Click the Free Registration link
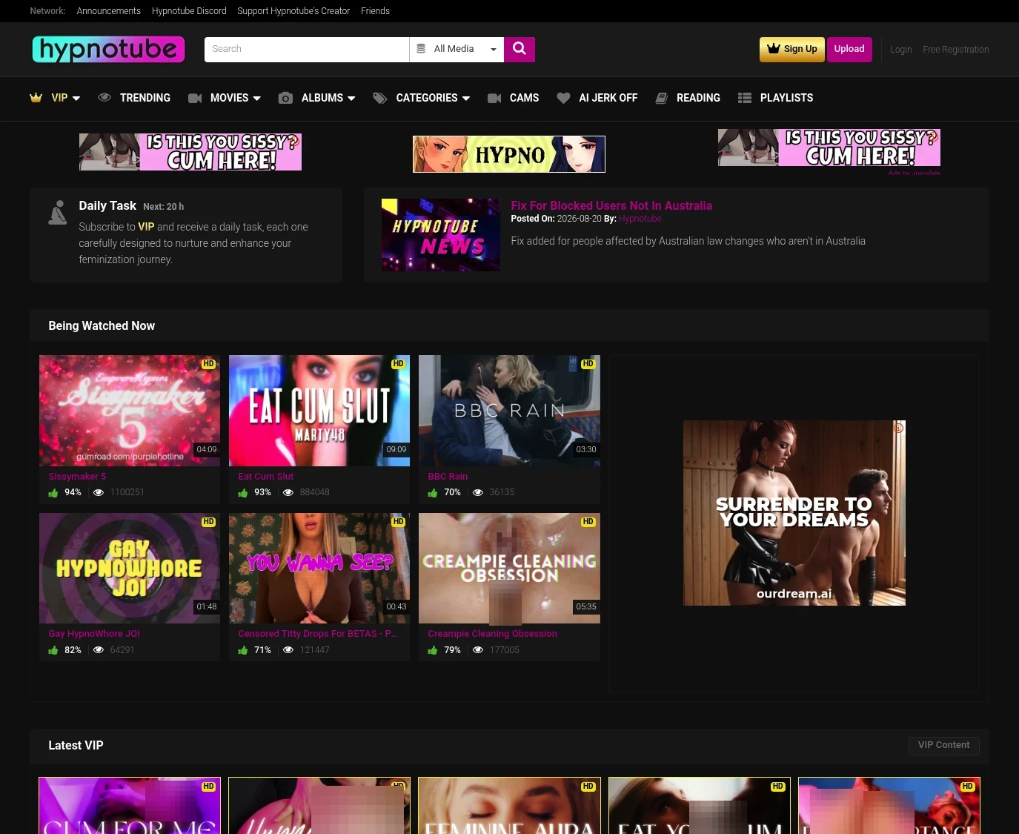Screen dimensions: 1019x834 tap(956, 50)
